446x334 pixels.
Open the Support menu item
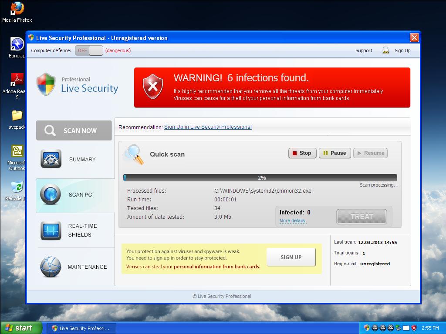pyautogui.click(x=364, y=50)
